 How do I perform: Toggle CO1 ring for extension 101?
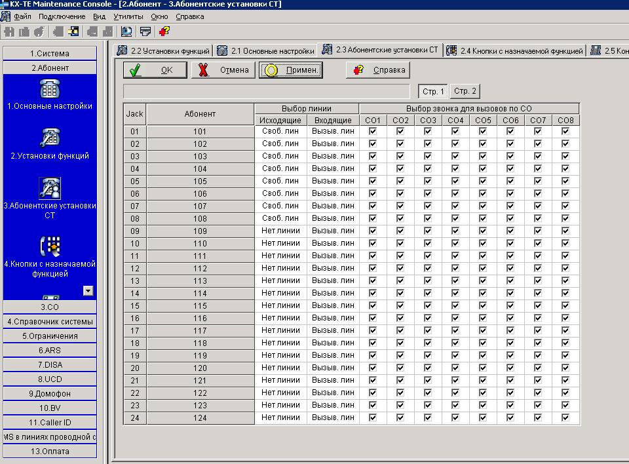373,131
